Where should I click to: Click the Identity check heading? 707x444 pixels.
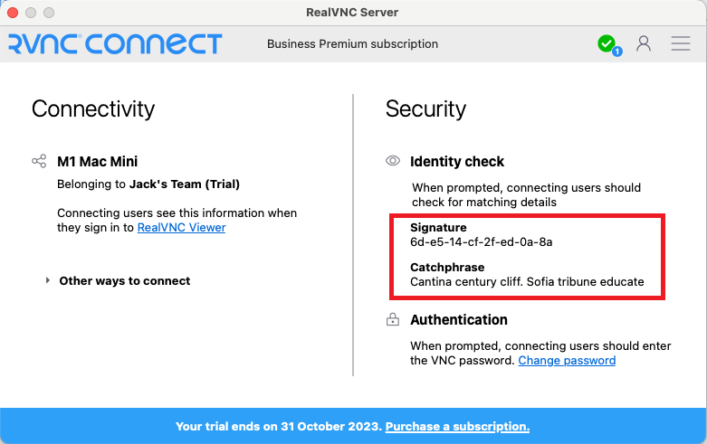(457, 161)
